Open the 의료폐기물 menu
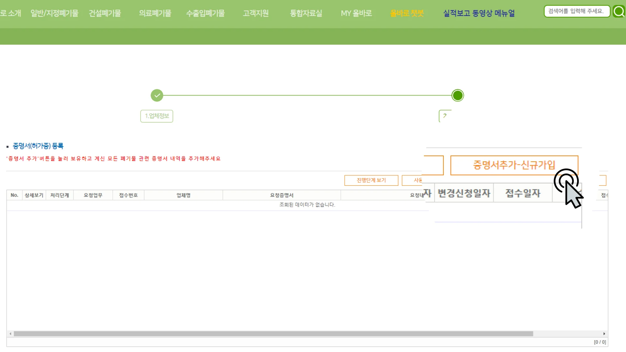Screen dimensions: 626x352 click(155, 14)
